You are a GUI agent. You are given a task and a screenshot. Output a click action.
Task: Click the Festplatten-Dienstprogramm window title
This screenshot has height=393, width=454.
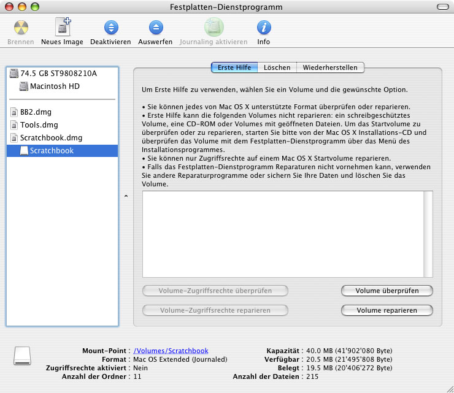(226, 7)
